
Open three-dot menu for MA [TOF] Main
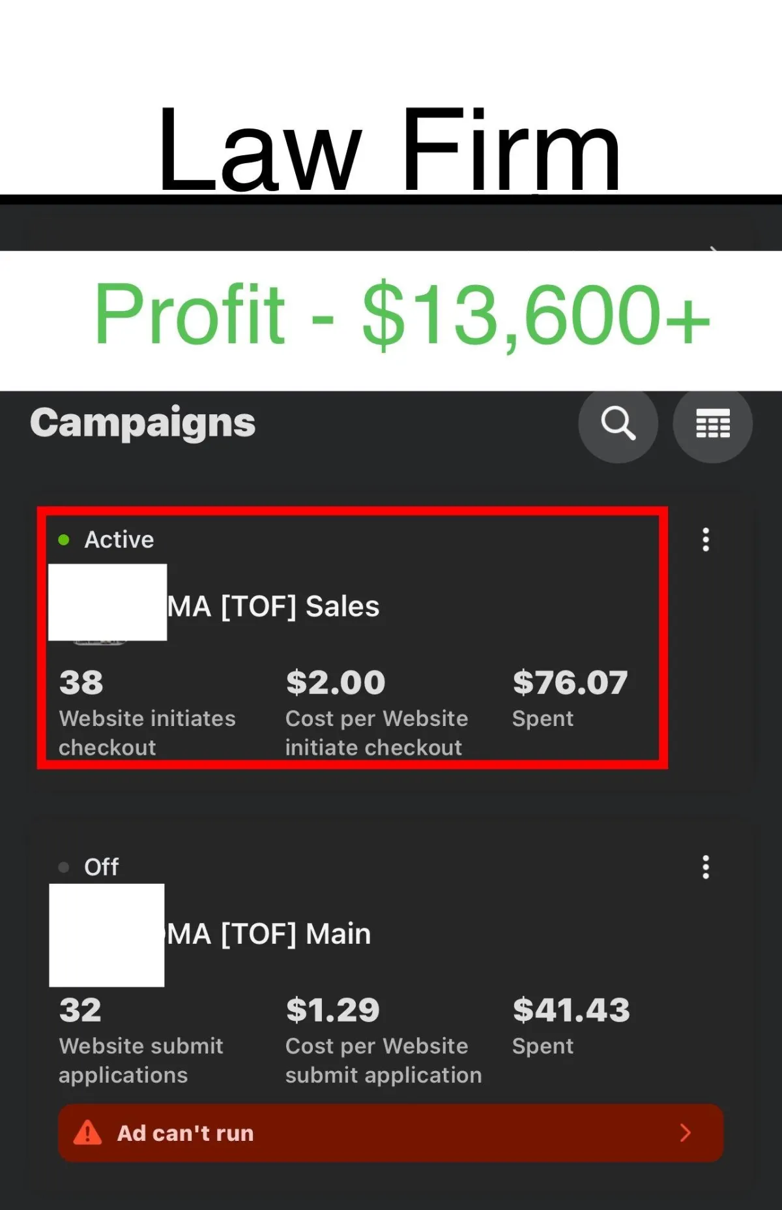coord(706,867)
